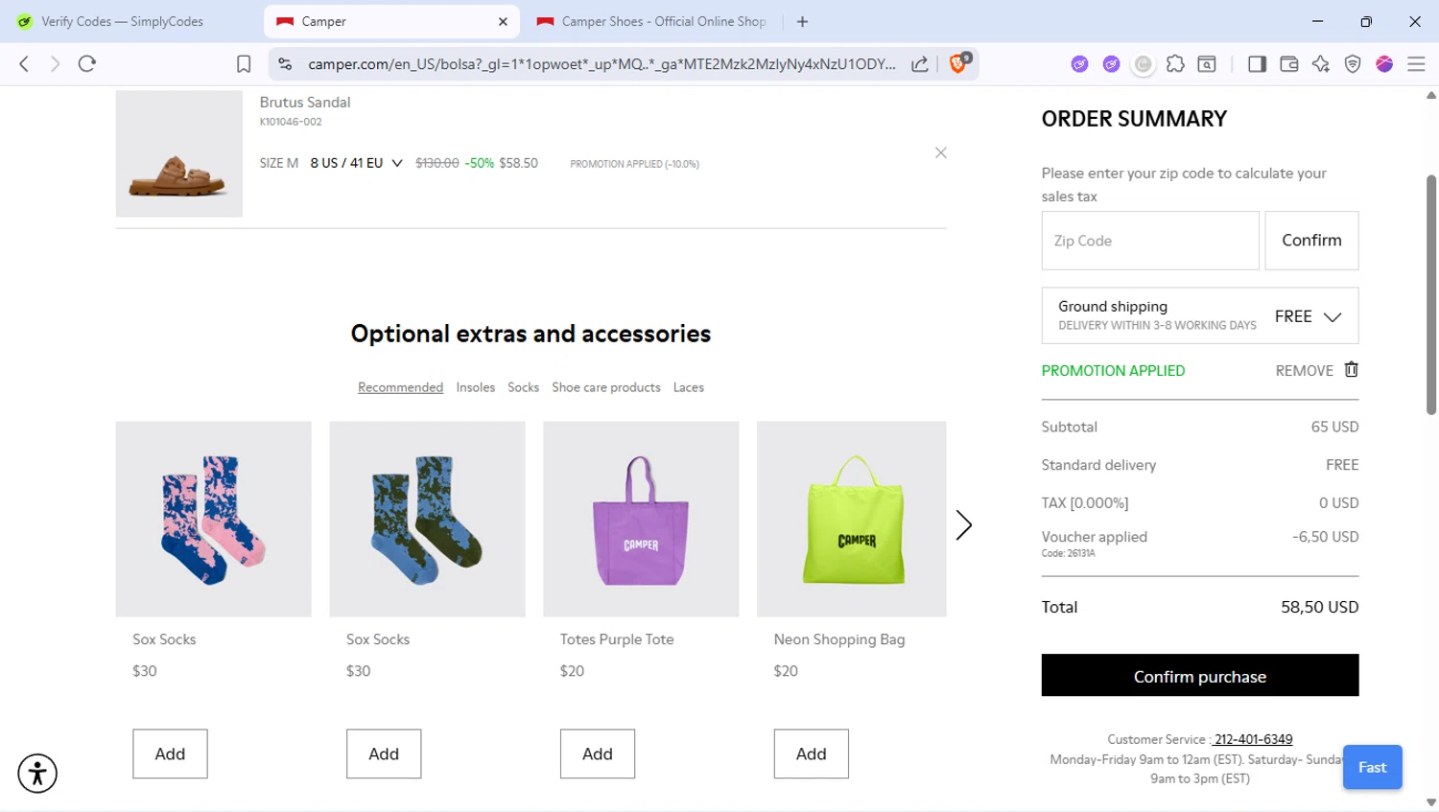The width and height of the screenshot is (1439, 812).
Task: Open Totes Purple Tote product image
Action: point(641,519)
